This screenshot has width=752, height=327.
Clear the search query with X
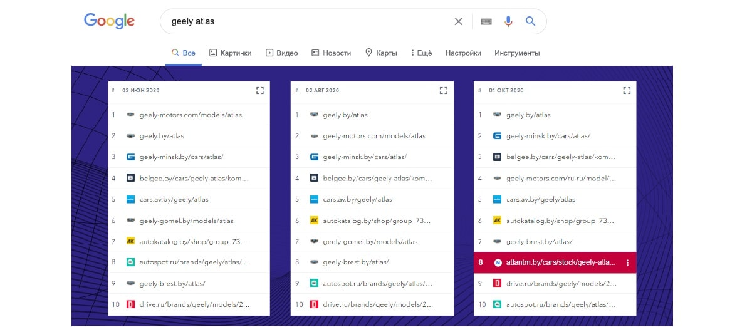[459, 21]
